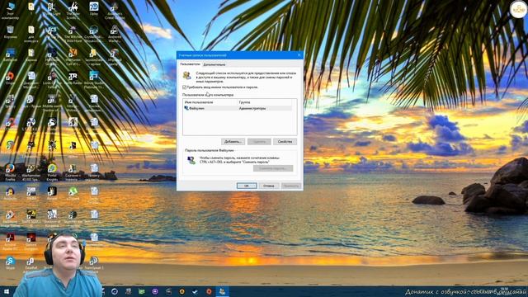Image resolution: width=528 pixels, height=297 pixels.
Task: Launch the Origin desktop shortcut
Action: pyautogui.click(x=10, y=78)
